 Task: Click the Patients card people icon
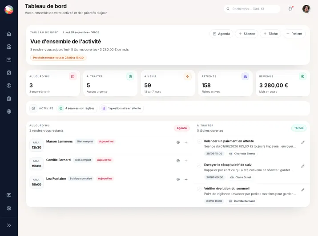[x=245, y=76]
